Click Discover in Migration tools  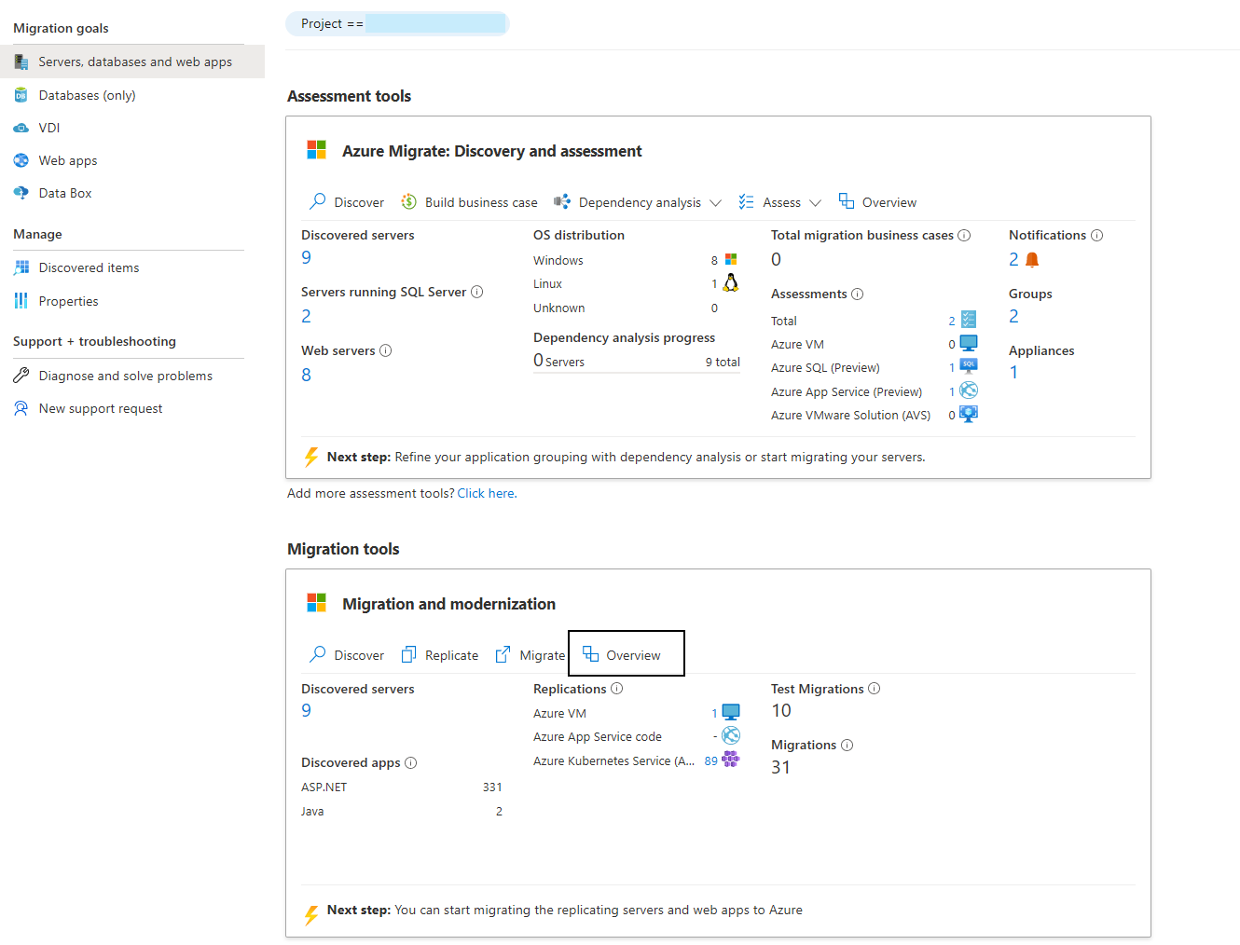tap(346, 655)
